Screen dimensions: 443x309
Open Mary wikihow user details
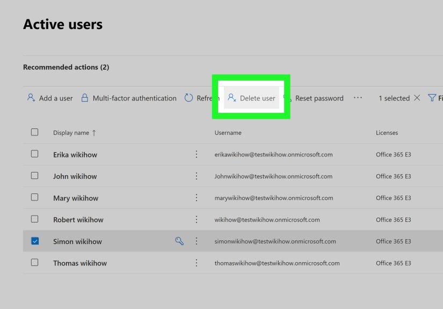[x=76, y=198]
